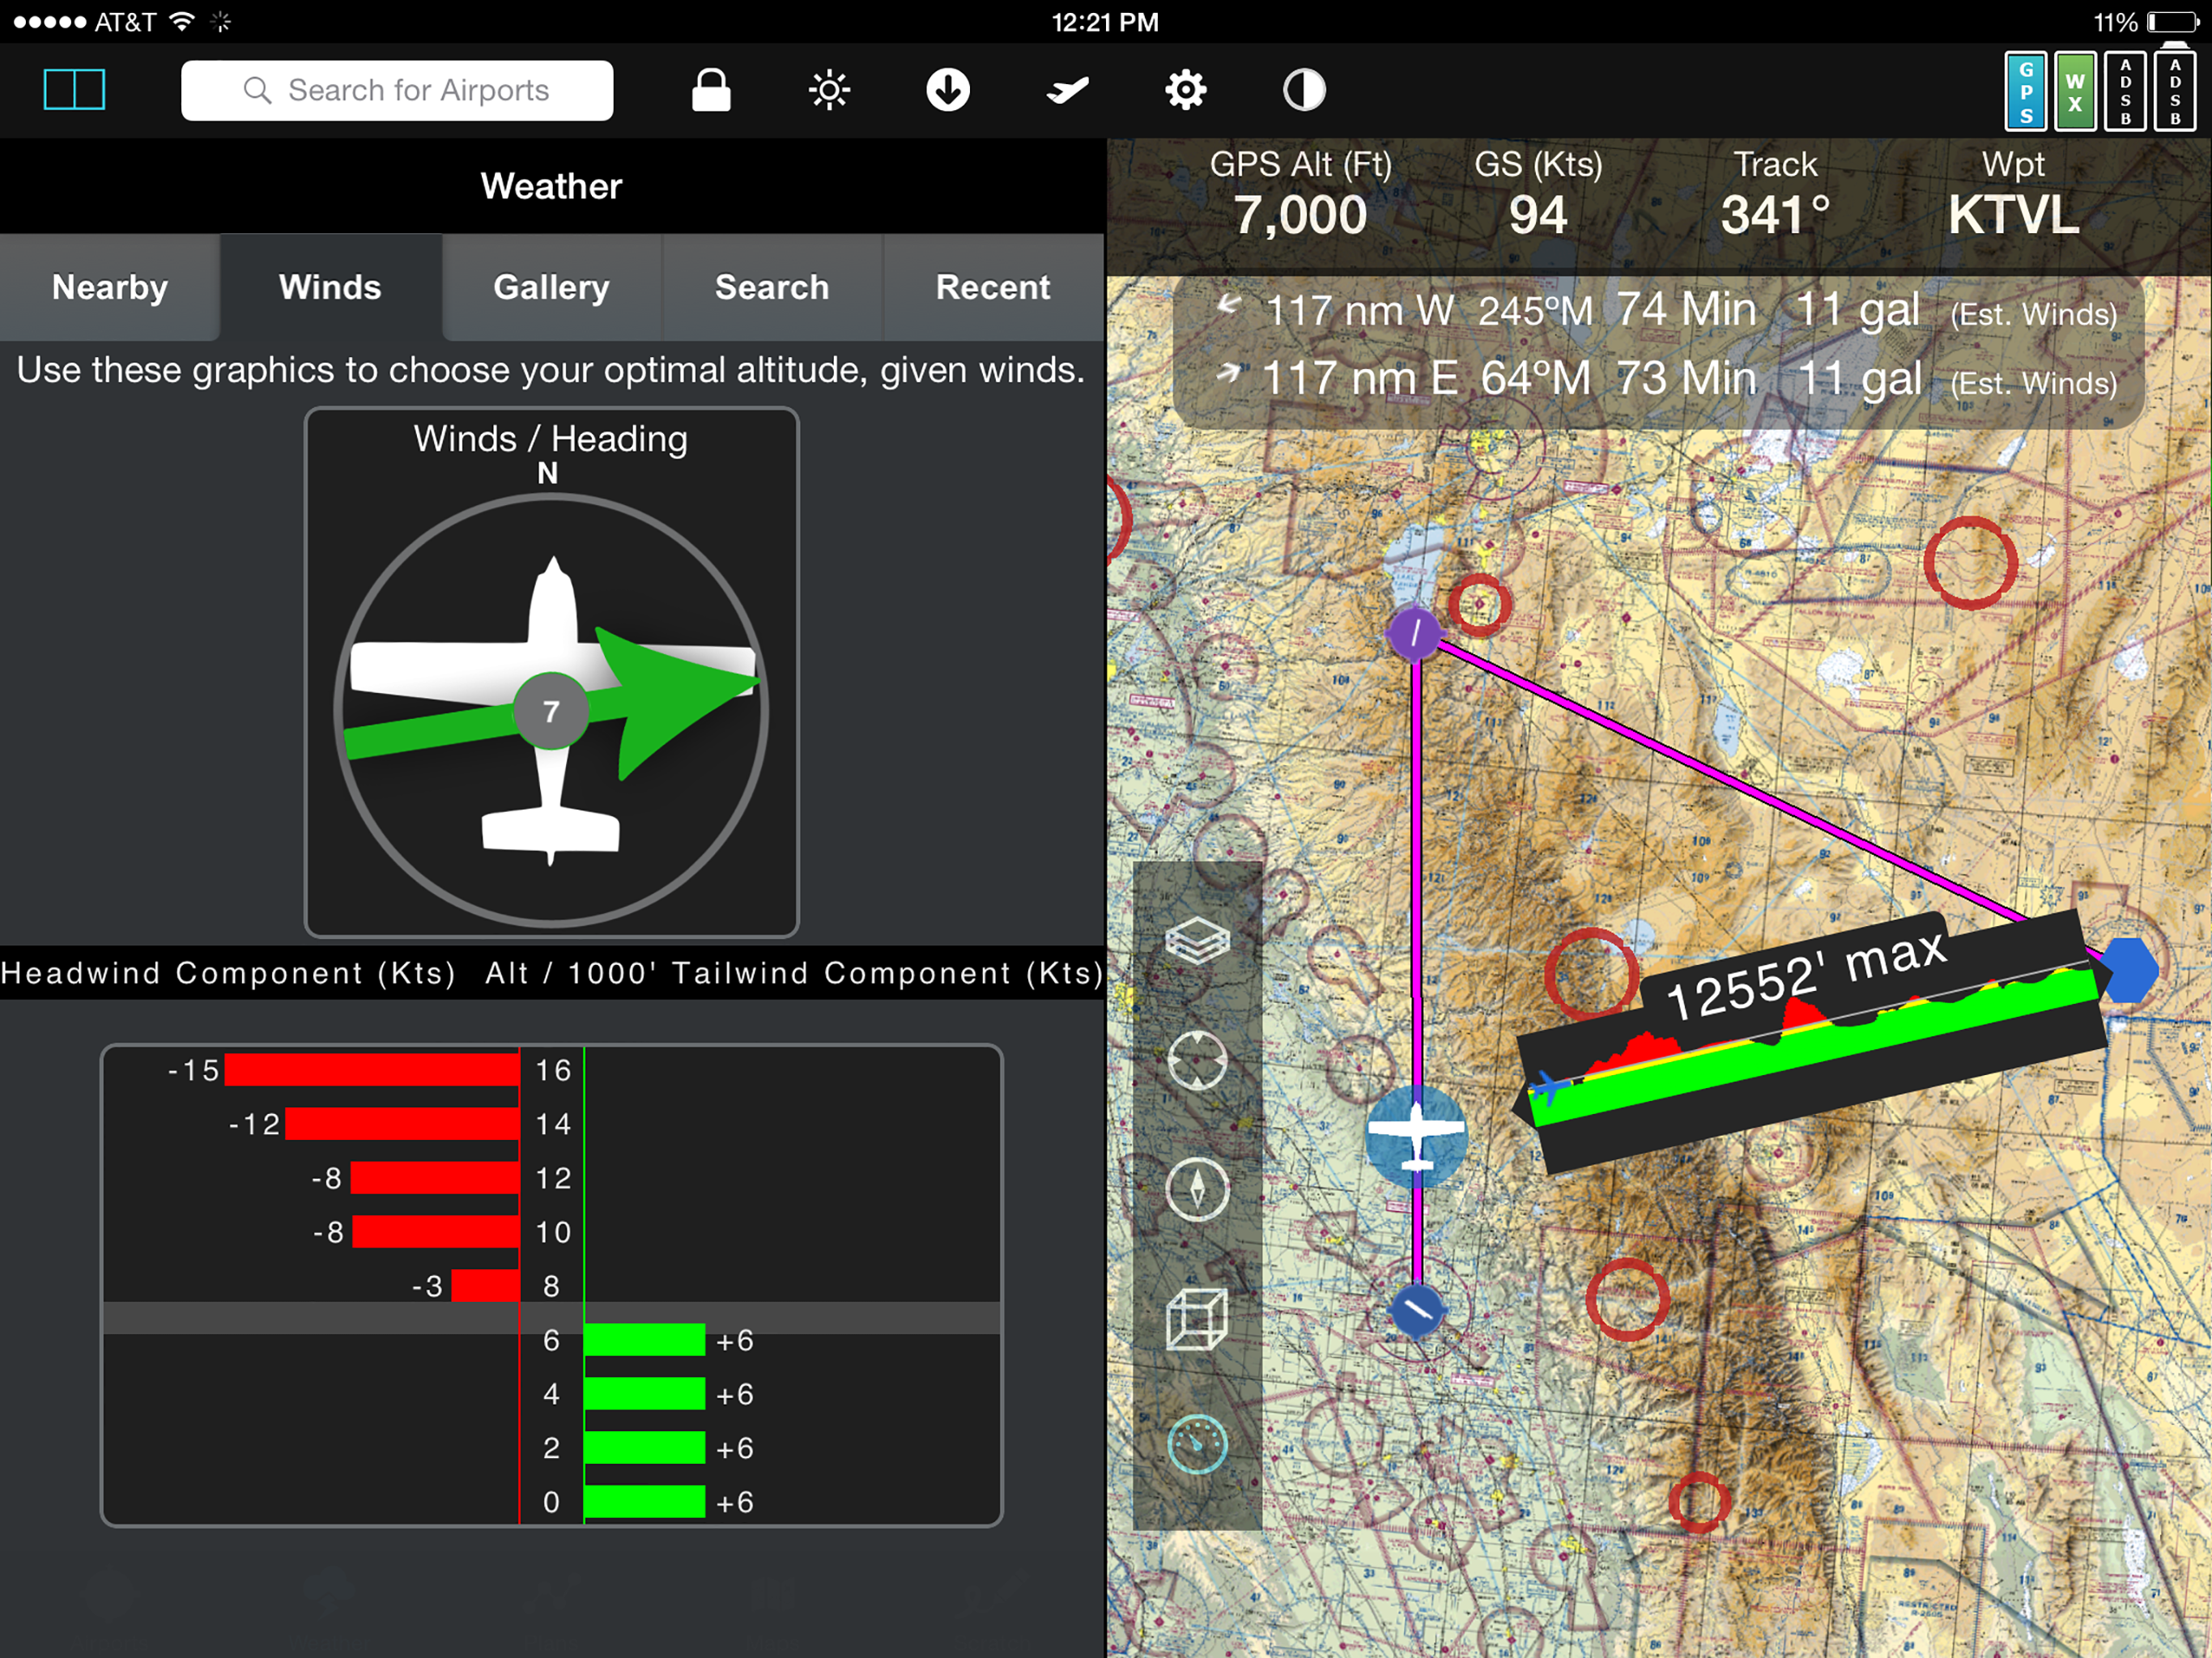Tap the center-on-aircraft crosshair icon

pyautogui.click(x=1197, y=1060)
